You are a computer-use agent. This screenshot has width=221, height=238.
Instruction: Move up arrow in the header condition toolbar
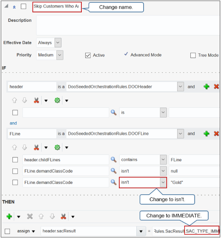click(14, 100)
